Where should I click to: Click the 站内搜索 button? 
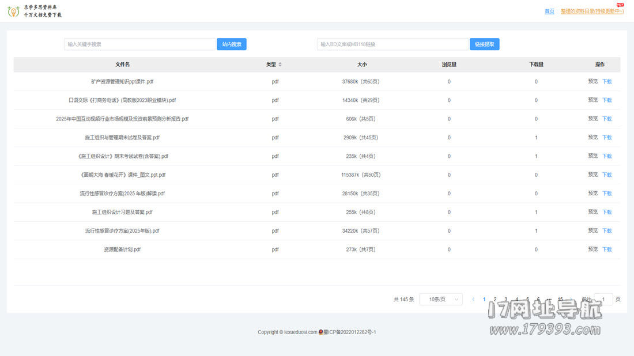232,44
